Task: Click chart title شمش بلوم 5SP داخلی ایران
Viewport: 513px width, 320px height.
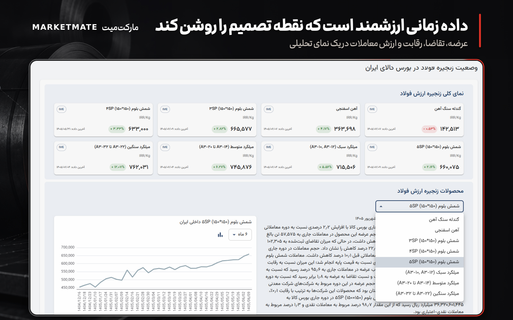Action: coord(215,222)
